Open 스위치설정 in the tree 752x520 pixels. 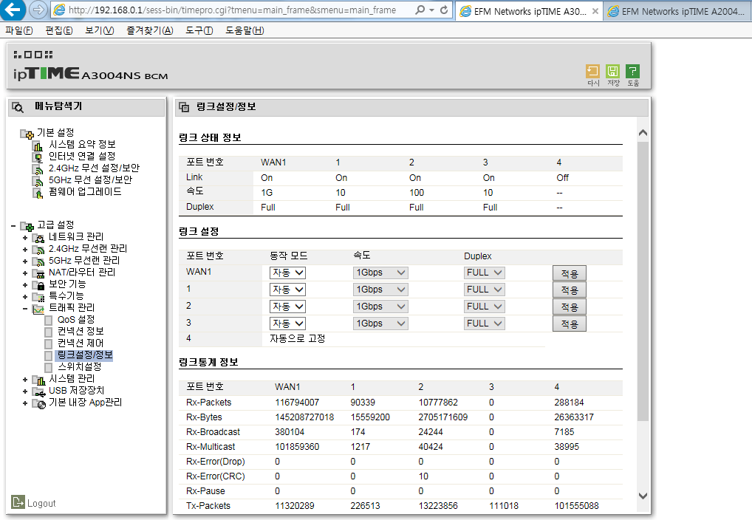tap(80, 367)
